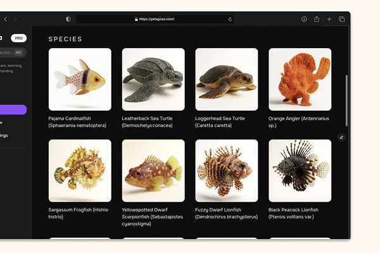380x253 pixels.
Task: Click the lock icon in address bar
Action: click(x=136, y=19)
